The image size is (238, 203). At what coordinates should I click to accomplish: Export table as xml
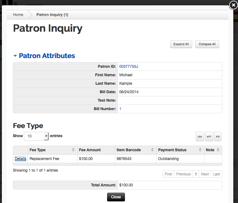[x=209, y=136]
